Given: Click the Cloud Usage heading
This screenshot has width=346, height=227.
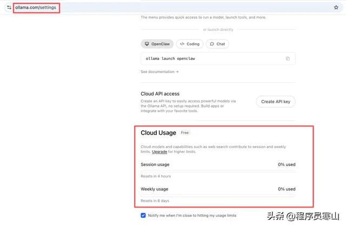Looking at the screenshot, I should [x=158, y=133].
